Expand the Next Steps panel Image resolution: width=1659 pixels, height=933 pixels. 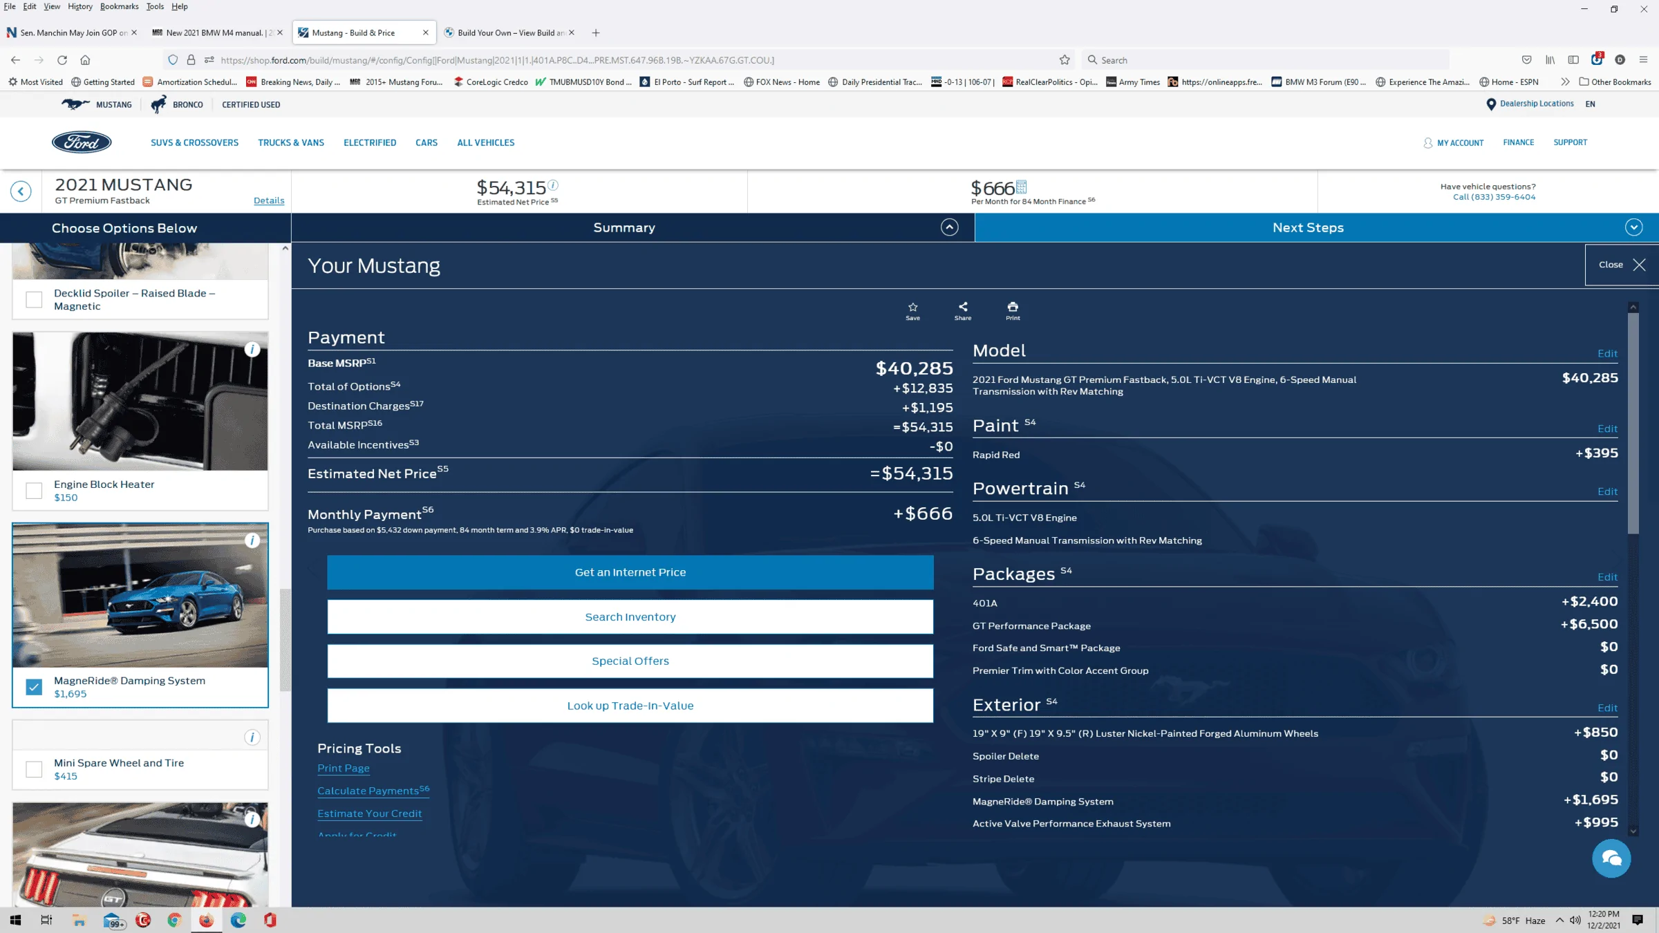point(1633,227)
